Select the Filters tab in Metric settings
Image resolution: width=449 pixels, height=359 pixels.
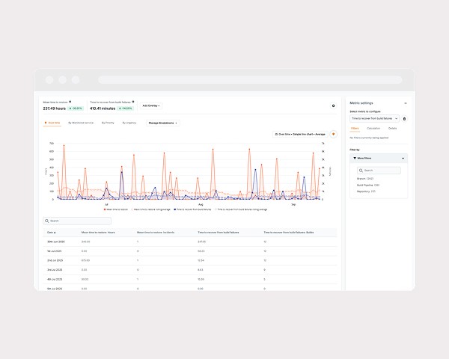(x=355, y=128)
